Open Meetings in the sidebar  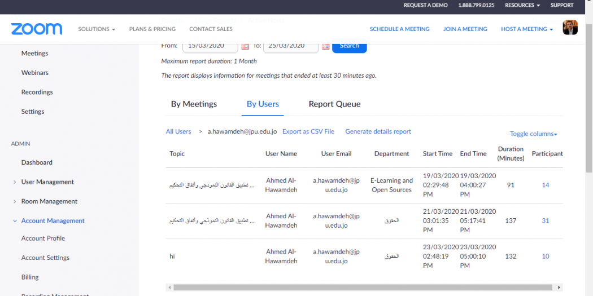(x=35, y=53)
